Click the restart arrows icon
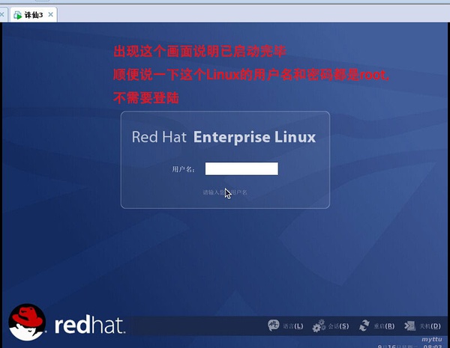 pyautogui.click(x=364, y=326)
